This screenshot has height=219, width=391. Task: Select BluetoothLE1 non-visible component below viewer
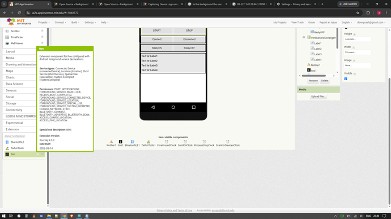point(132,143)
